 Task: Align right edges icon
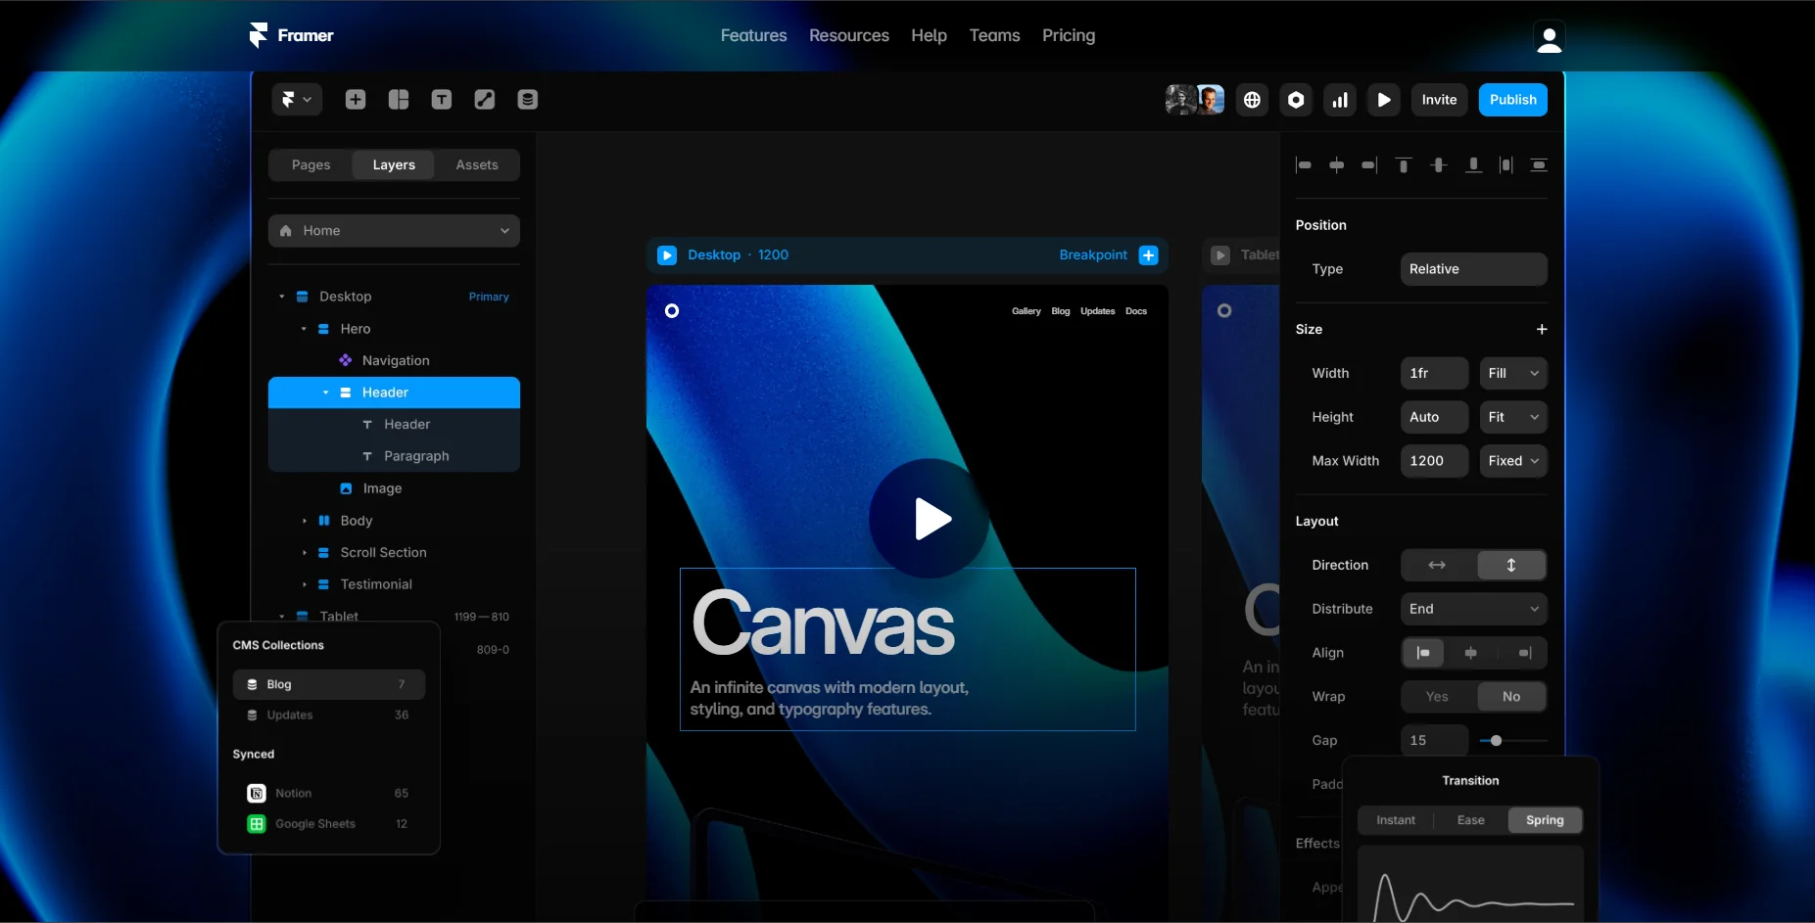pyautogui.click(x=1369, y=165)
